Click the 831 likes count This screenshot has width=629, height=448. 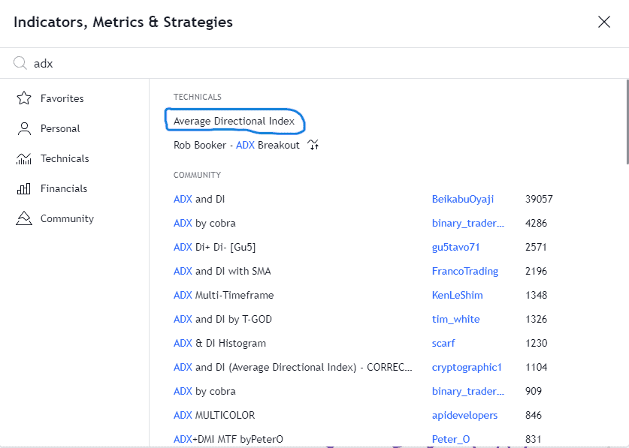coord(534,440)
